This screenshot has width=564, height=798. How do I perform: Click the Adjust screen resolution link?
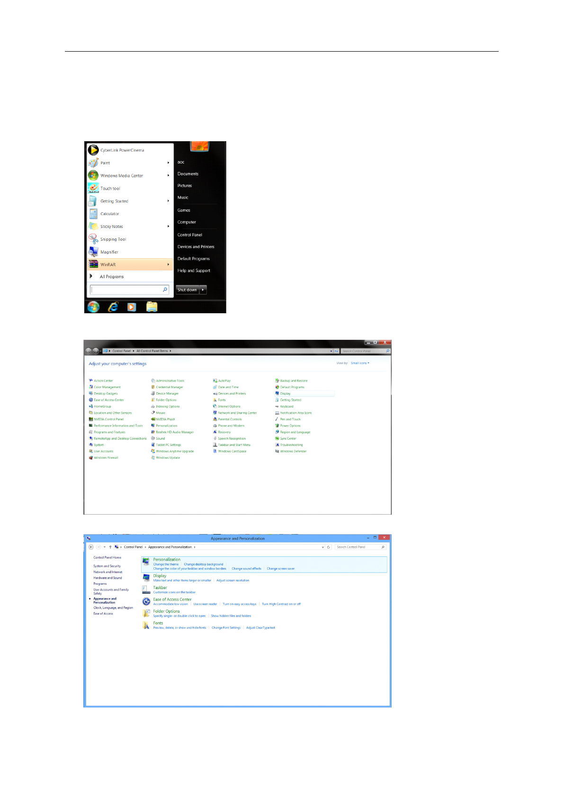233,580
